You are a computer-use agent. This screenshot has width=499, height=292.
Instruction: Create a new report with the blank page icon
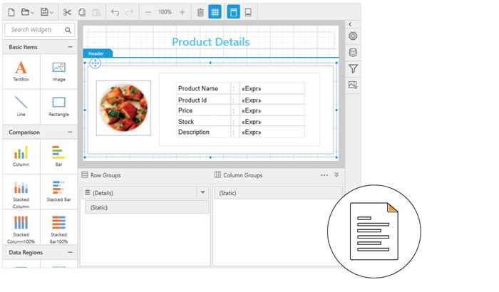point(11,12)
